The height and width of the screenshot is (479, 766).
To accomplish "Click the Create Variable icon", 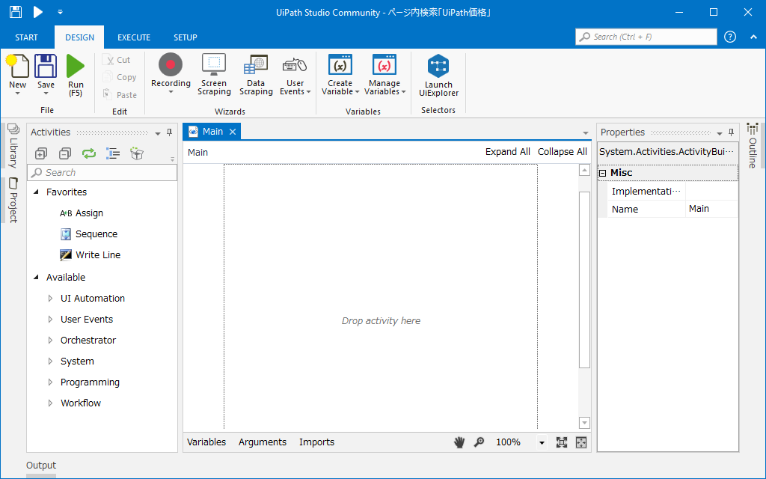I will coord(340,65).
